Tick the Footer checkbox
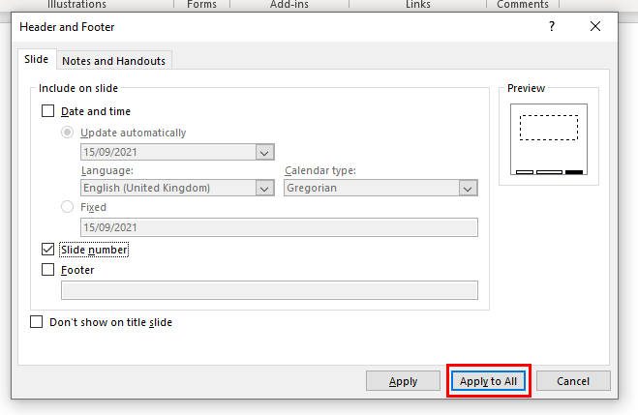 [48, 270]
